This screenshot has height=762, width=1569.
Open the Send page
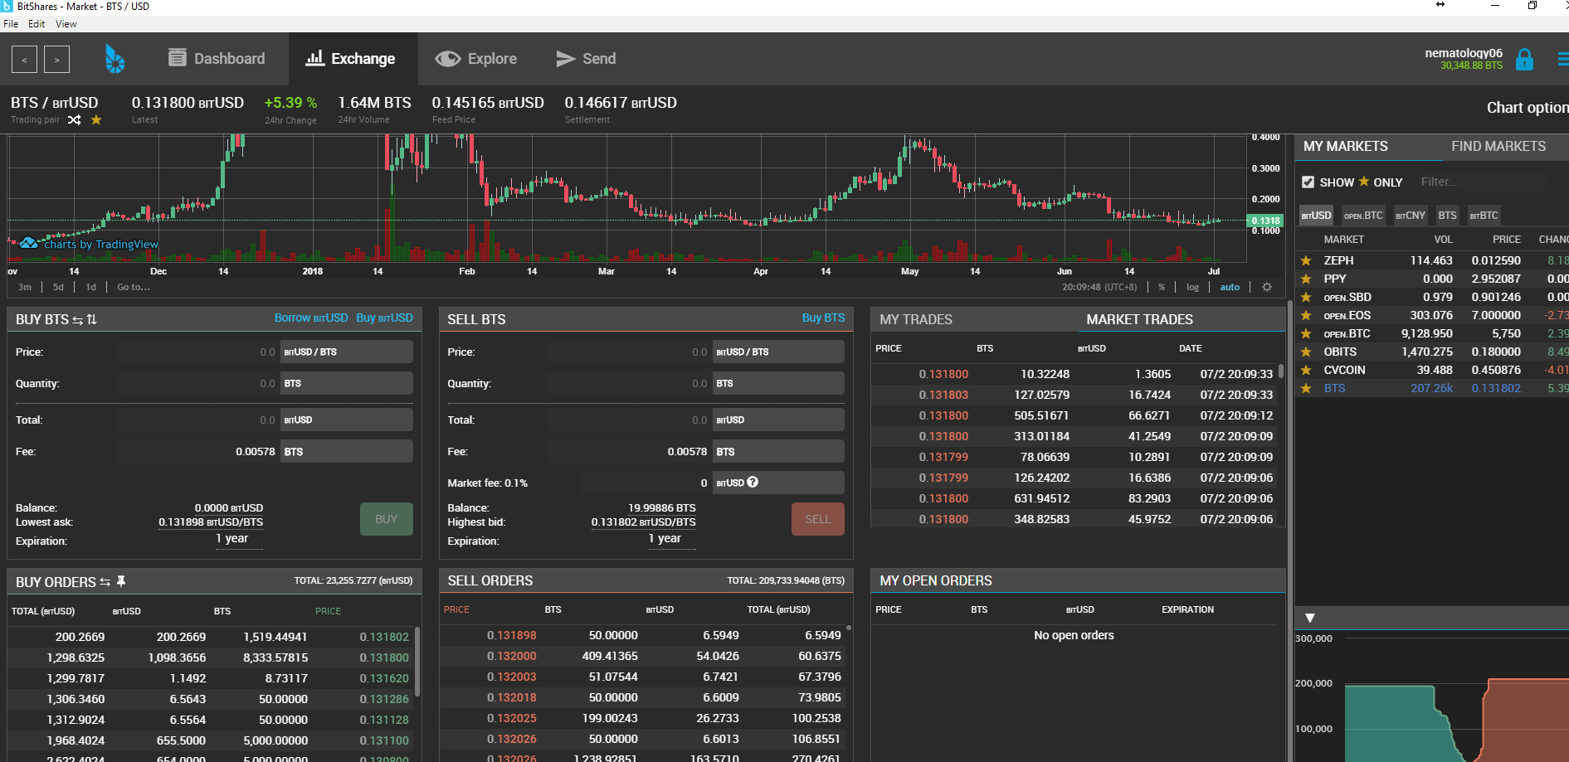coord(586,58)
